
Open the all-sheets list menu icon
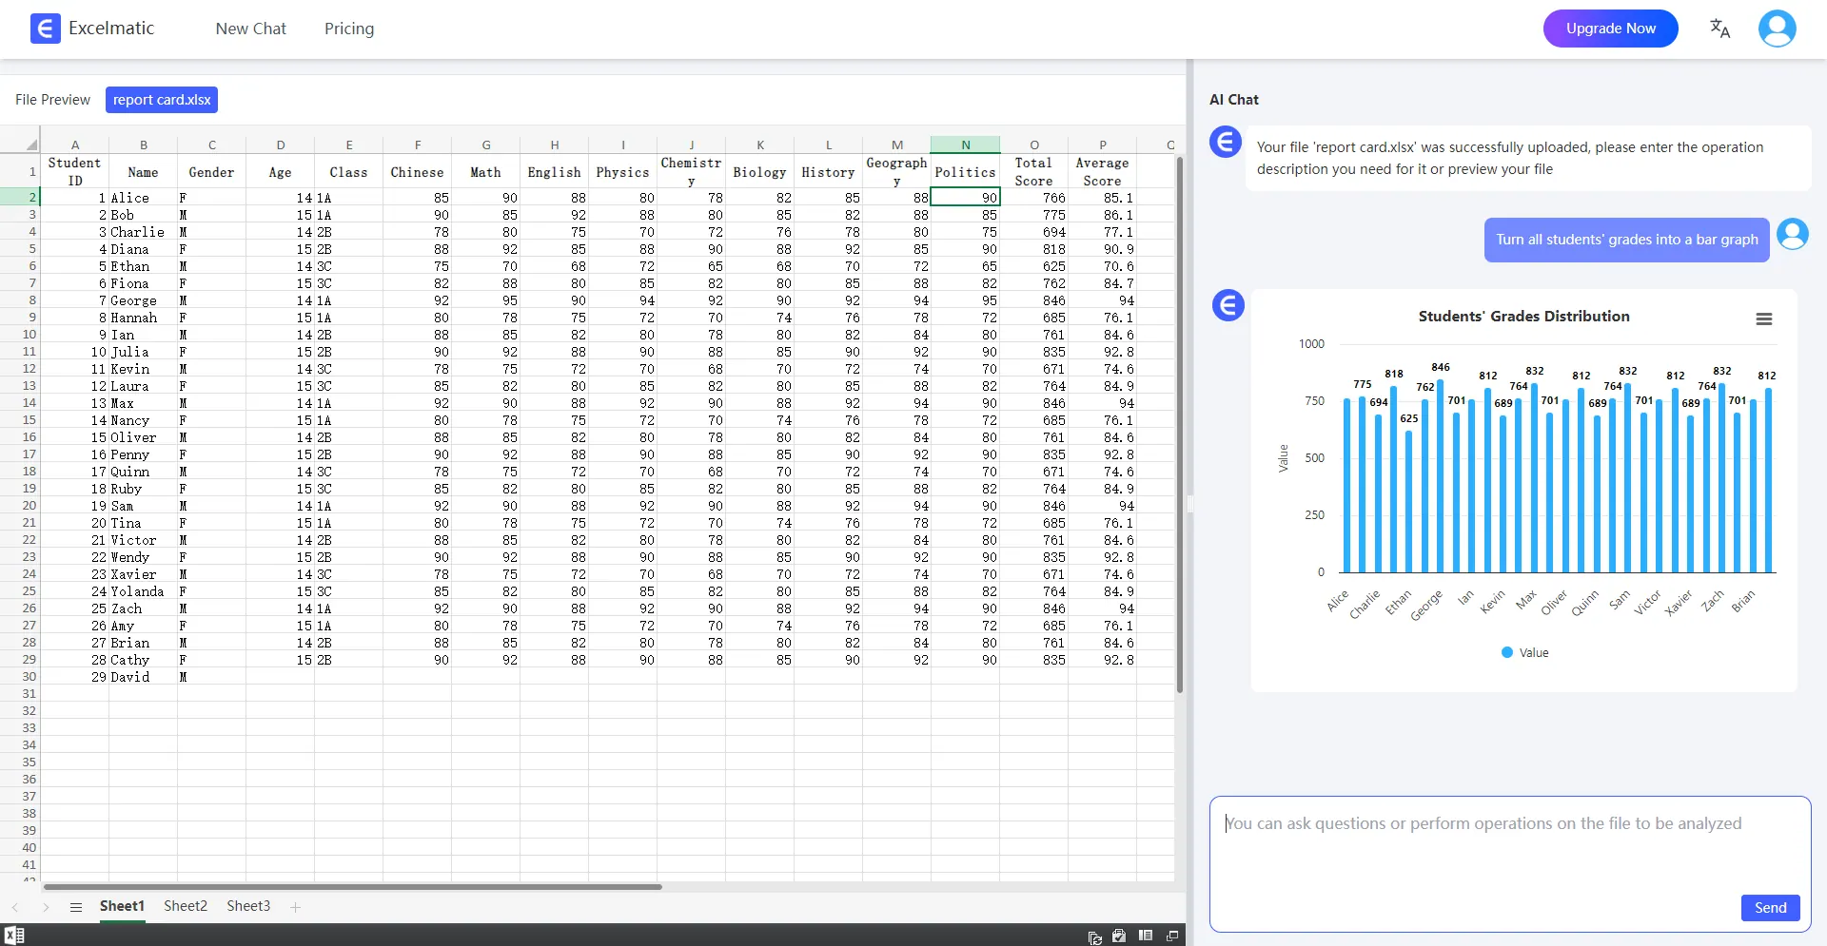(76, 907)
